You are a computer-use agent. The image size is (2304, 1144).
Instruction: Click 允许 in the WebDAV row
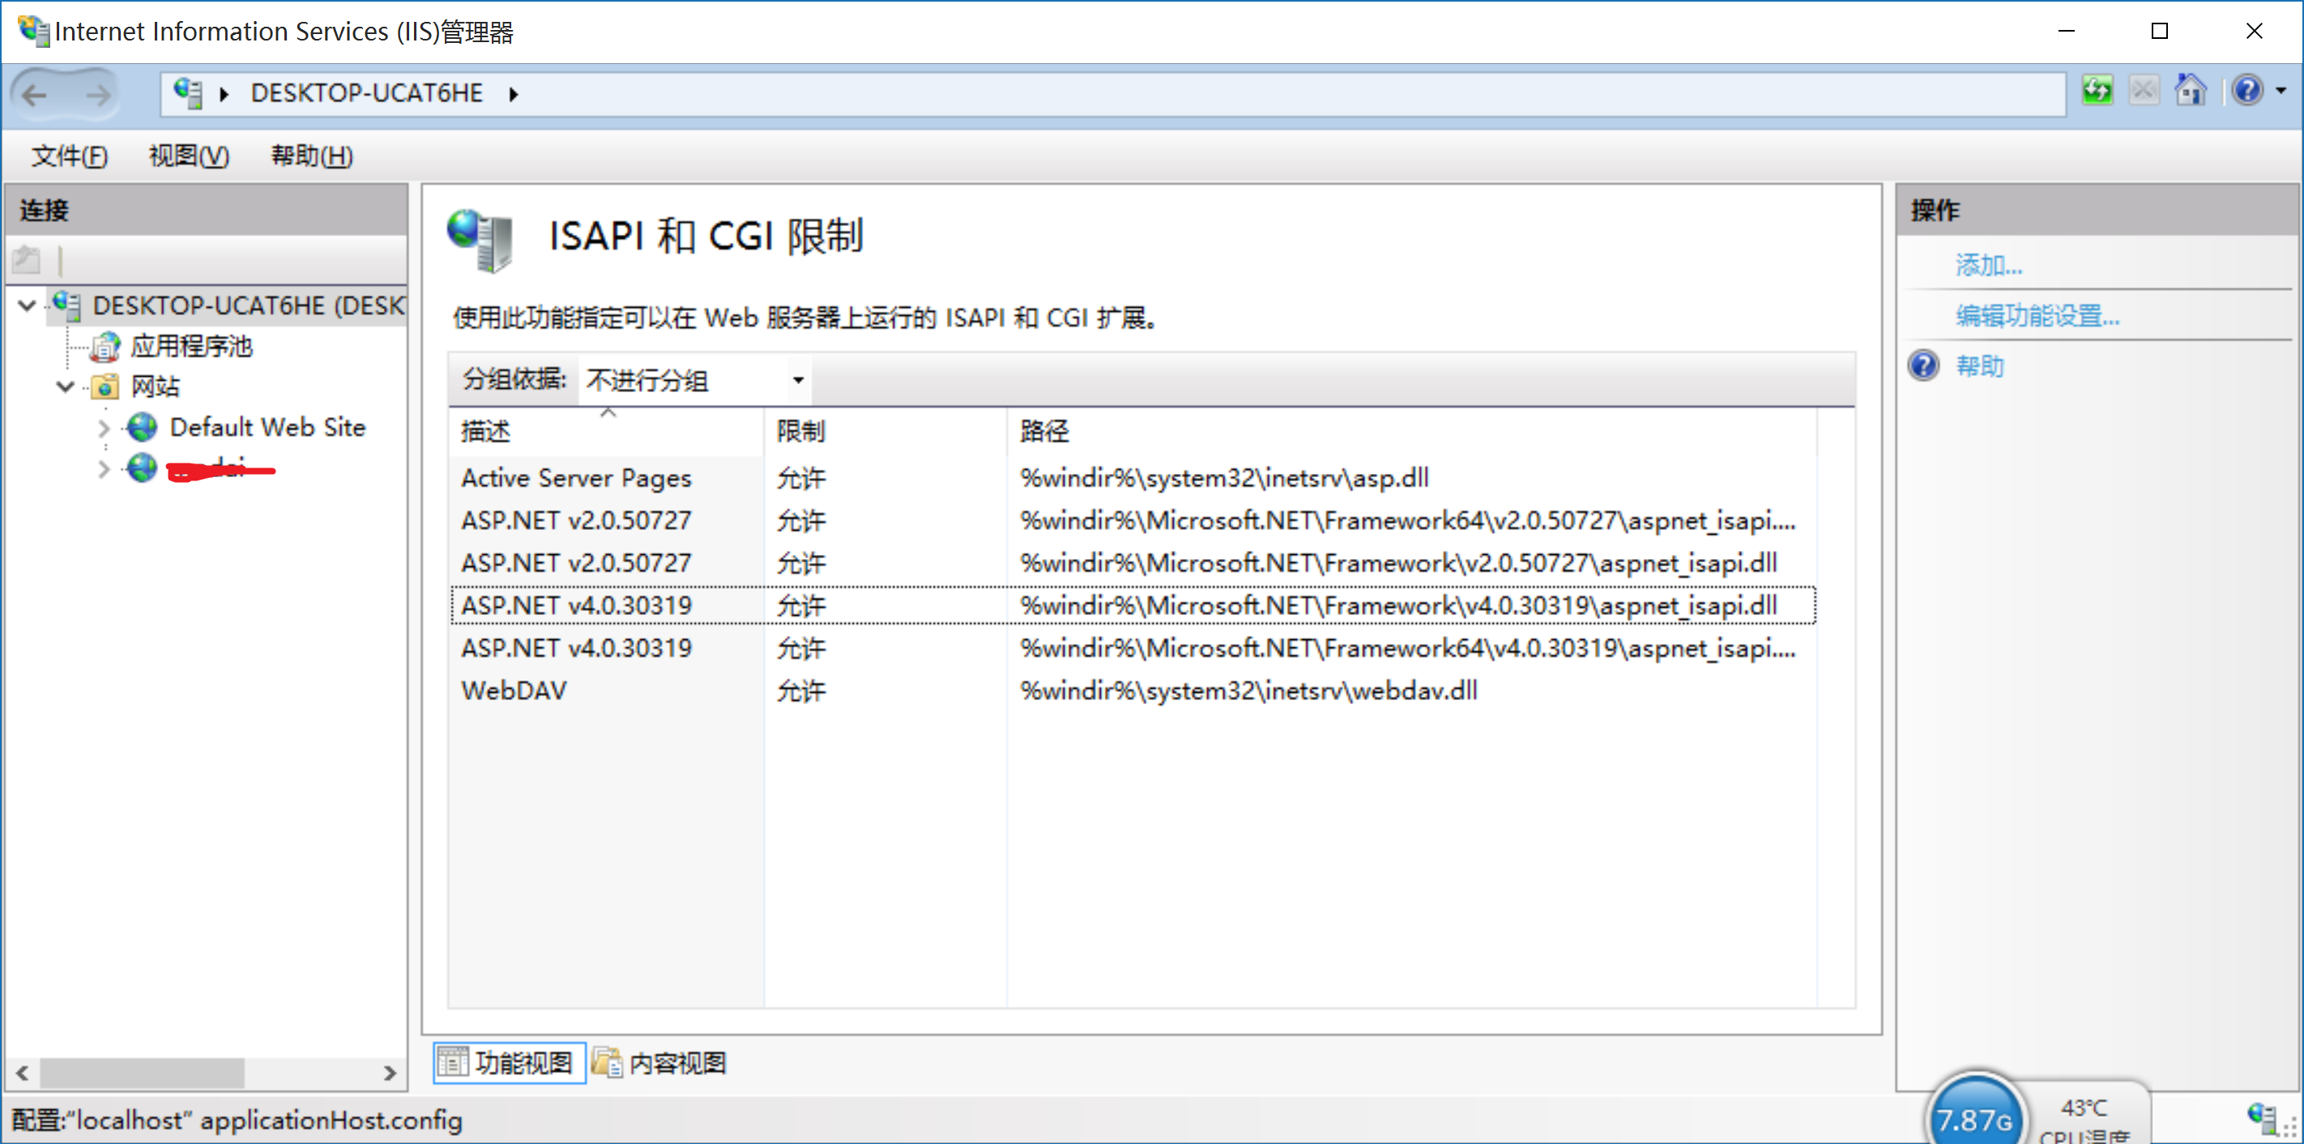(801, 690)
